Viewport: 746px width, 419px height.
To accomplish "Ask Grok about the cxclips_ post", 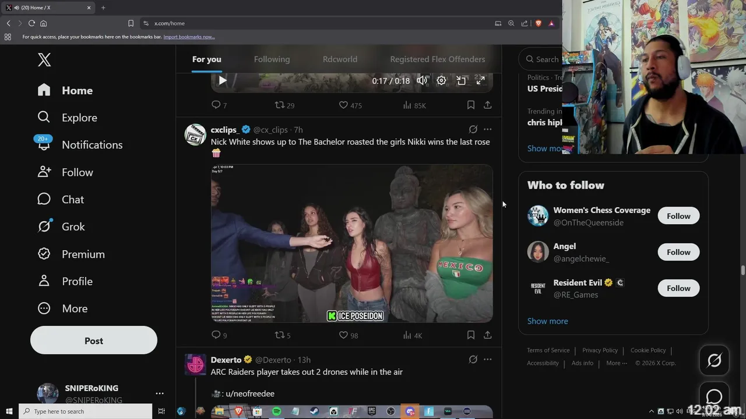I will point(473,129).
